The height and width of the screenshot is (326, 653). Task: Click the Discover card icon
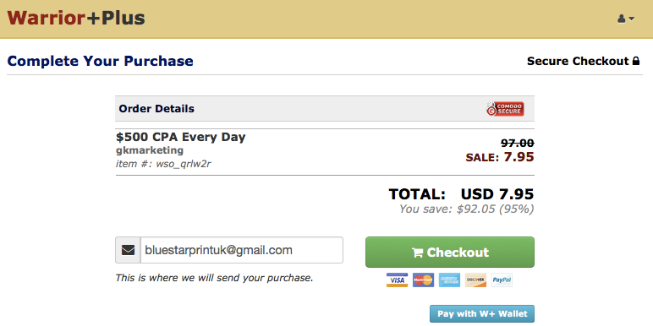tap(475, 280)
